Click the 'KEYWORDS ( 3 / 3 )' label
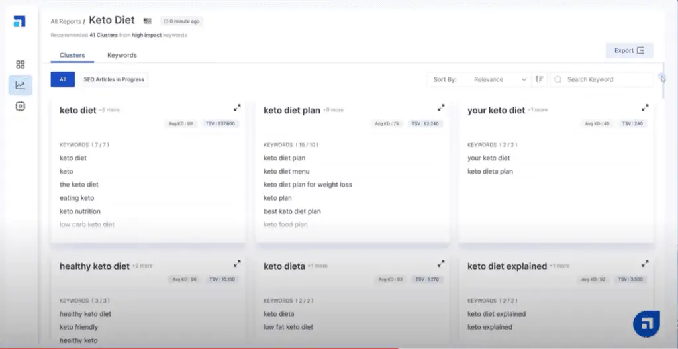This screenshot has height=349, width=678. 84,301
